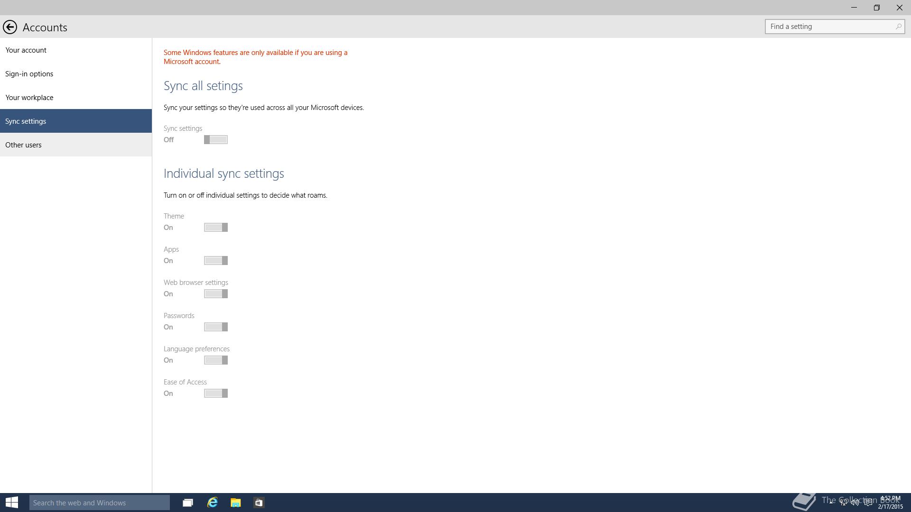Open the Windows Start button
Viewport: 911px width, 512px height.
click(12, 503)
